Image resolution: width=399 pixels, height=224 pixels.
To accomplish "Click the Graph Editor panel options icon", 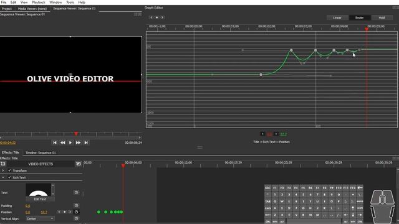I will [x=395, y=8].
